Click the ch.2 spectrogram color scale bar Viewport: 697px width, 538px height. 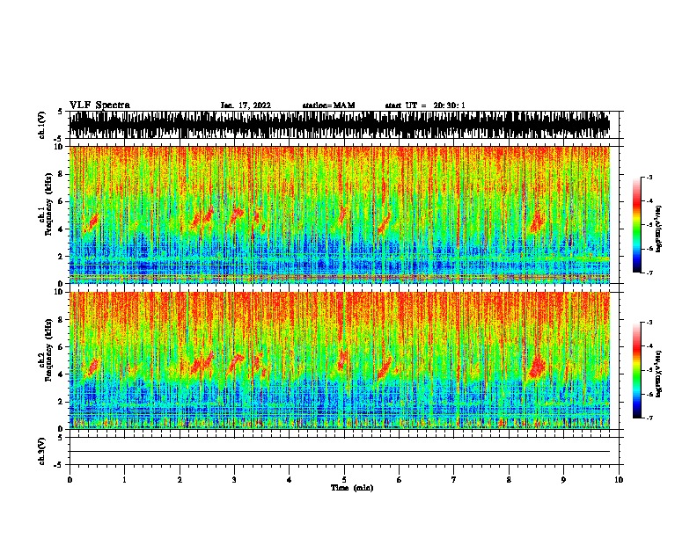(636, 370)
